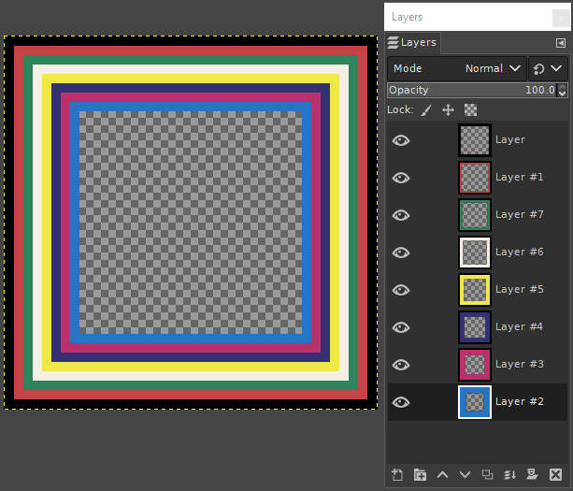Open the Layers tab configuration menu

coord(560,43)
